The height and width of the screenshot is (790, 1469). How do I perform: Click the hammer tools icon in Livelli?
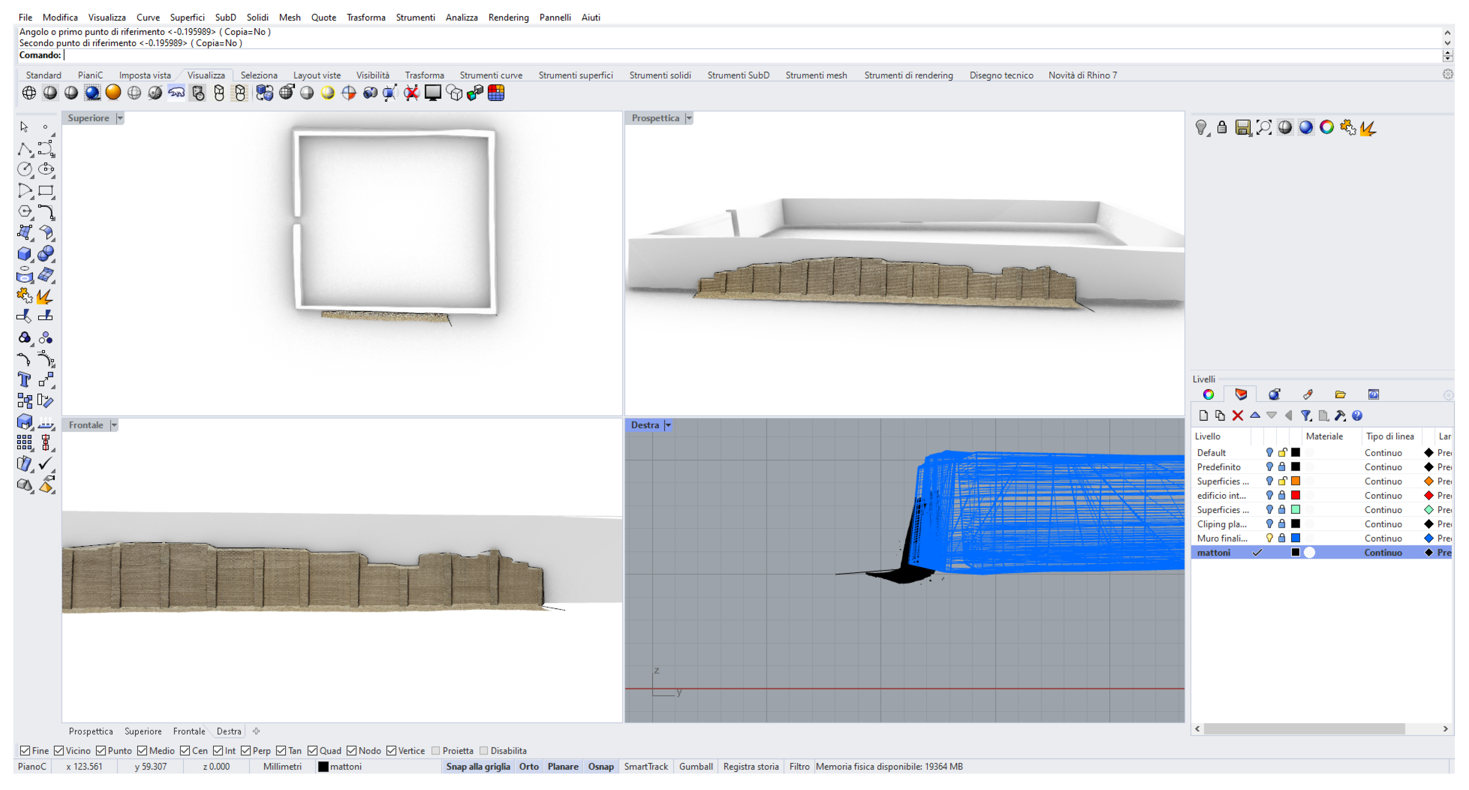(x=1339, y=415)
